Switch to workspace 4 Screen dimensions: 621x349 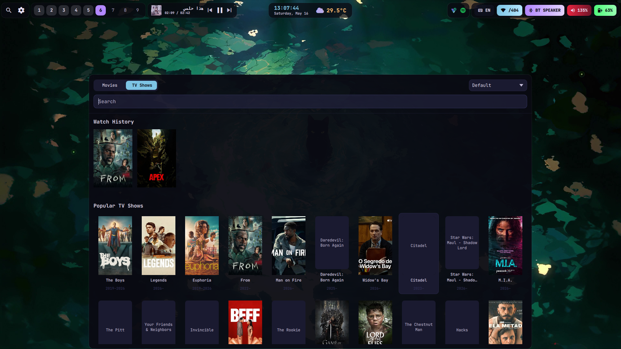76,10
